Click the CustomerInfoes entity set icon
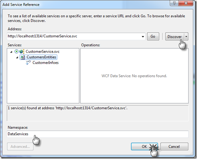Viewport: 197px width, 159px height. pyautogui.click(x=28, y=63)
